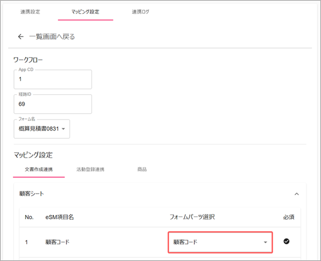Select the 文書作成連携 sub-tab
This screenshot has width=321, height=261.
39,170
